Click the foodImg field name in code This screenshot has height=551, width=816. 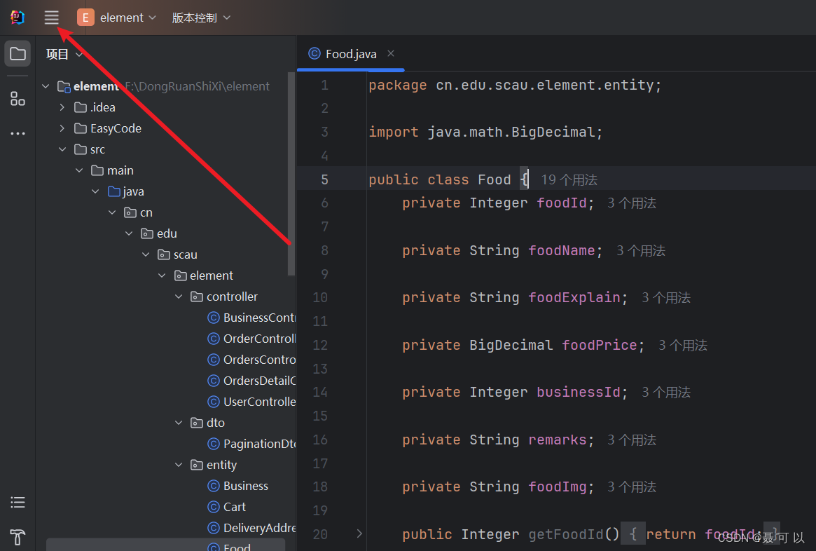coord(558,487)
